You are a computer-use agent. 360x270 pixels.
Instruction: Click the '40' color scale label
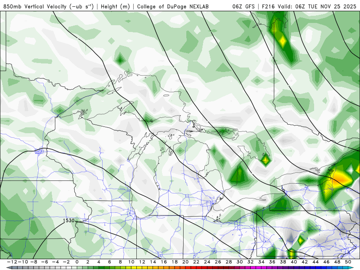coord(294,262)
